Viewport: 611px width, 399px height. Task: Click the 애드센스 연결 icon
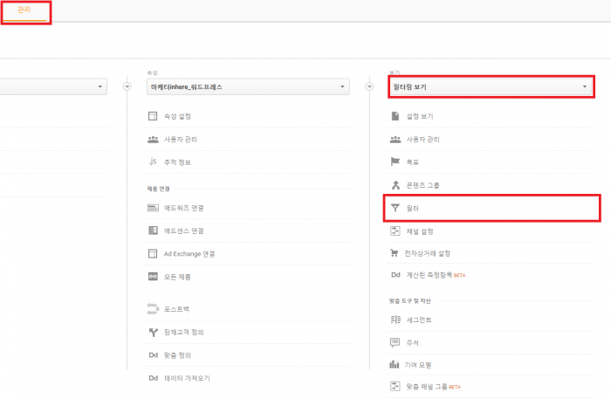(x=153, y=230)
